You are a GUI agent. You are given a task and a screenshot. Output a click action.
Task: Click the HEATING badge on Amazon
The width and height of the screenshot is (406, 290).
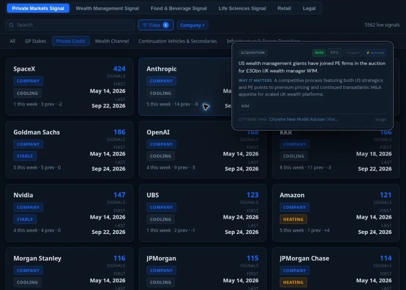click(x=293, y=219)
